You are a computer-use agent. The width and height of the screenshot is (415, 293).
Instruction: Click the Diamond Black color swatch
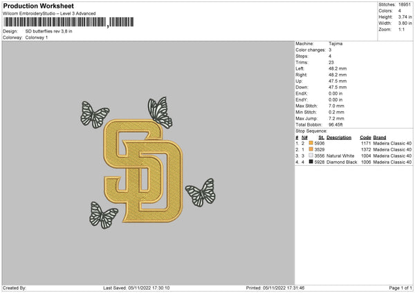pyautogui.click(x=311, y=162)
